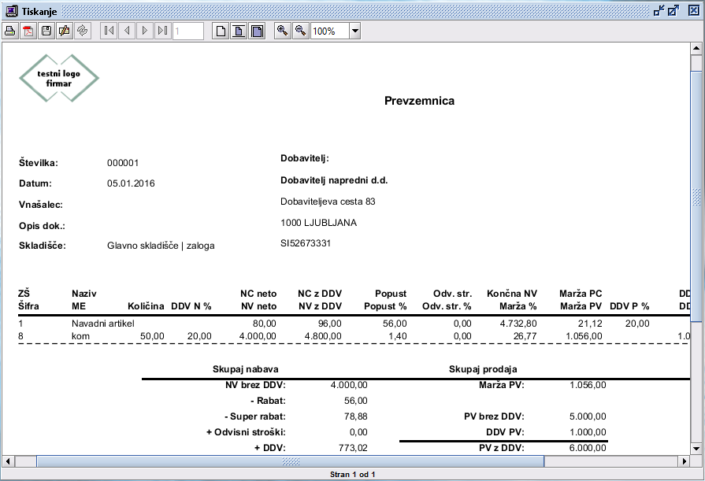Image resolution: width=705 pixels, height=481 pixels.
Task: Toggle the Fit Width view button
Action: [257, 31]
